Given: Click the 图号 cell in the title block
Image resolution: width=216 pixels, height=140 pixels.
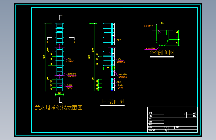Looking at the screenshot, I should 166,130.
